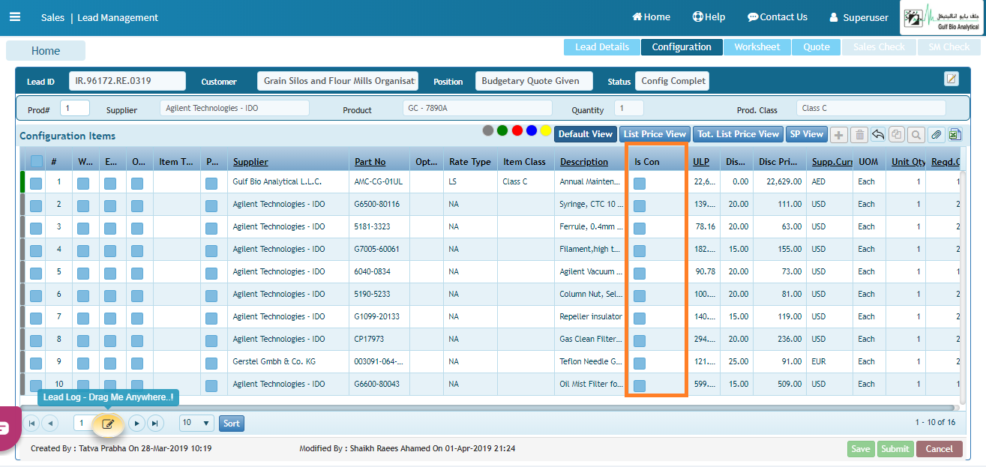
Task: Click the edit pencil icon beside Status
Action: coord(952,79)
